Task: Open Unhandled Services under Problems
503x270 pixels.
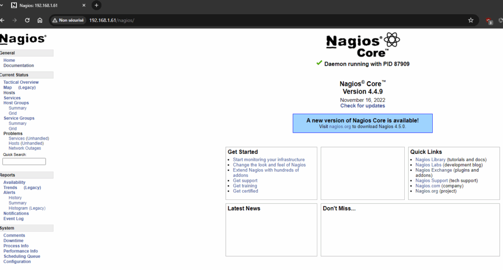Action: (x=29, y=139)
